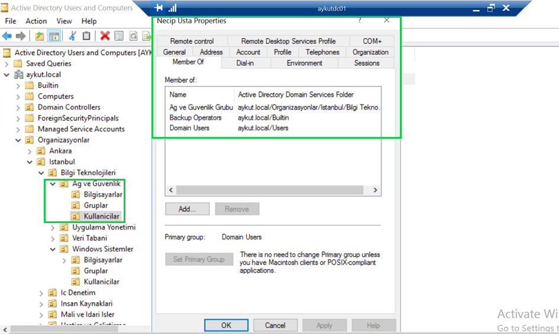Click the question mark help icon
559x334 pixels.
tap(360, 20)
